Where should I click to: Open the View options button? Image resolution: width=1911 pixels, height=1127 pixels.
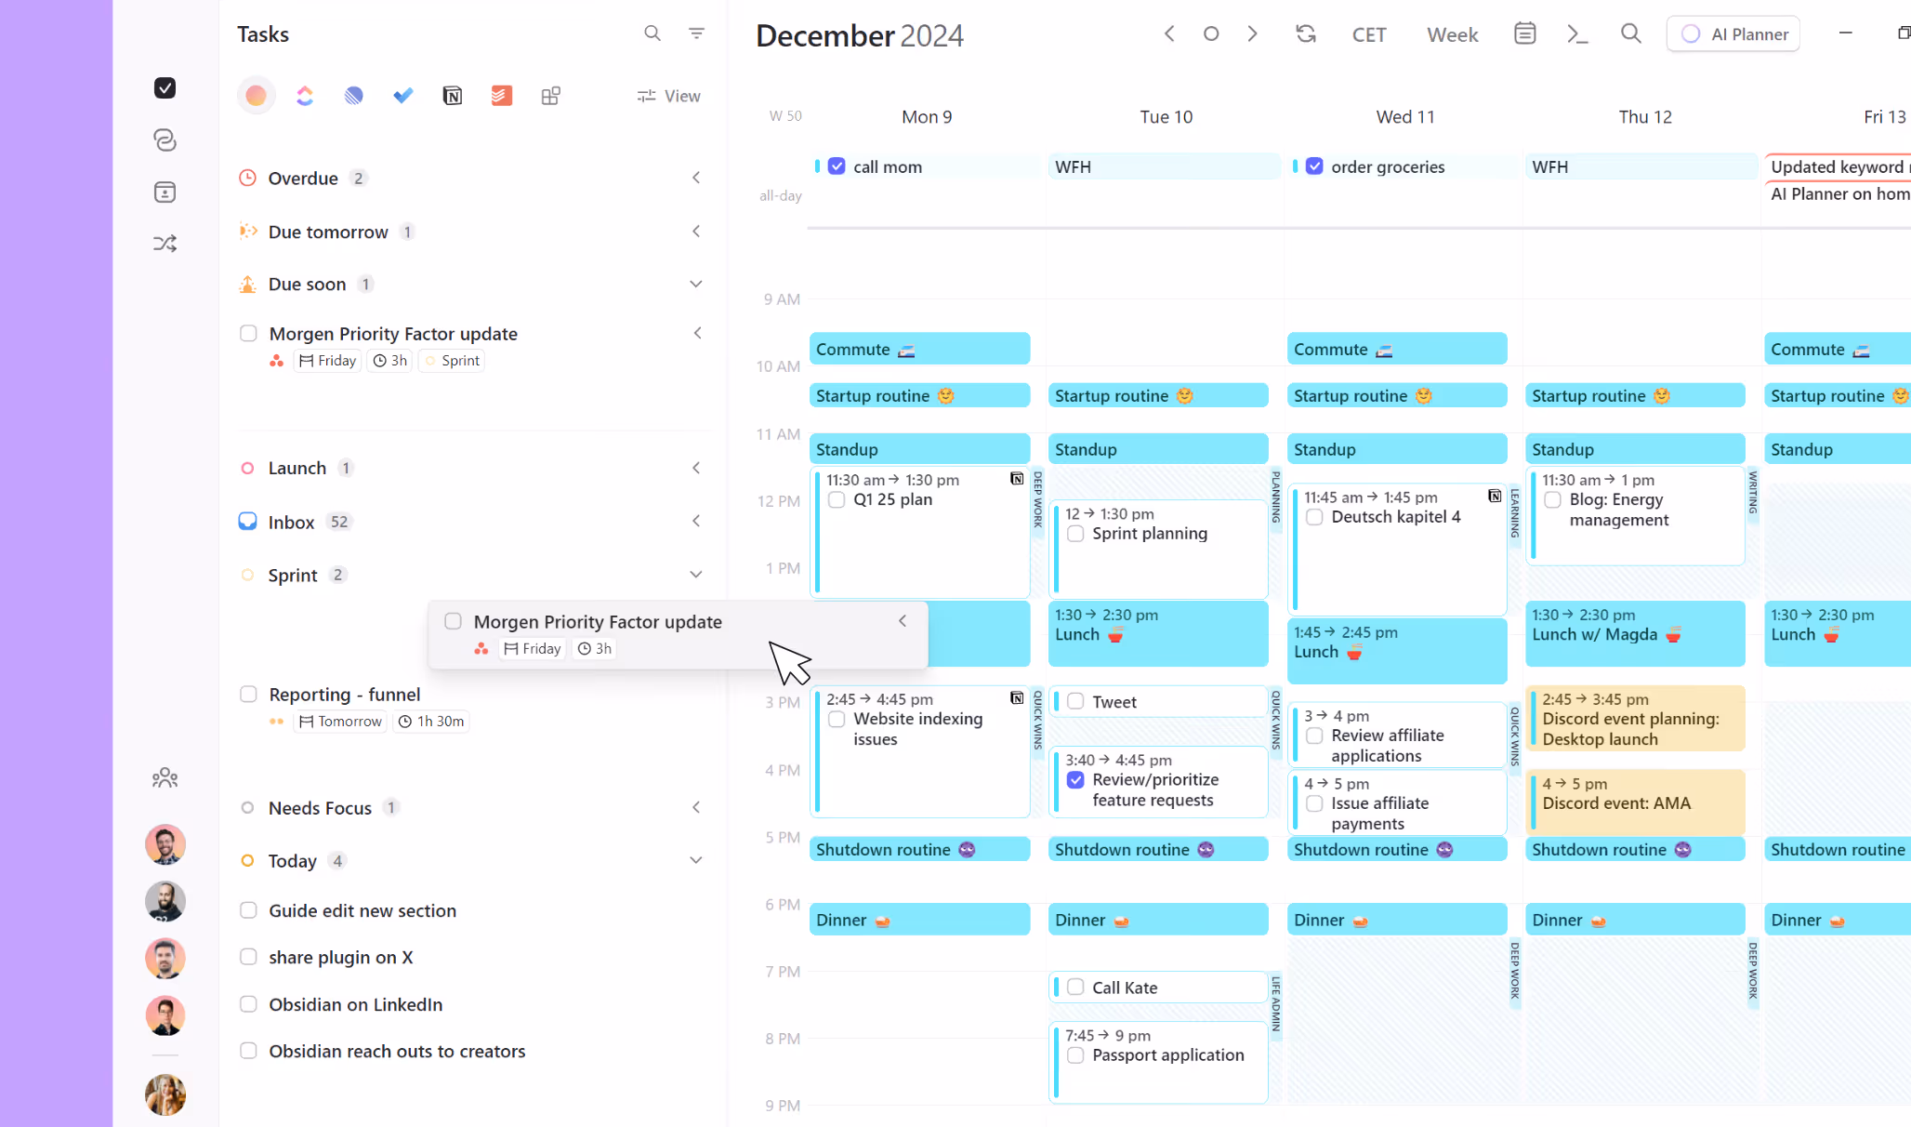(669, 96)
